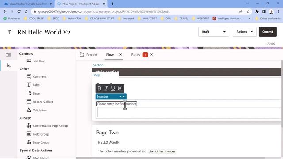
Task: Open the Chrome three-dot menu
Action: 278,11
